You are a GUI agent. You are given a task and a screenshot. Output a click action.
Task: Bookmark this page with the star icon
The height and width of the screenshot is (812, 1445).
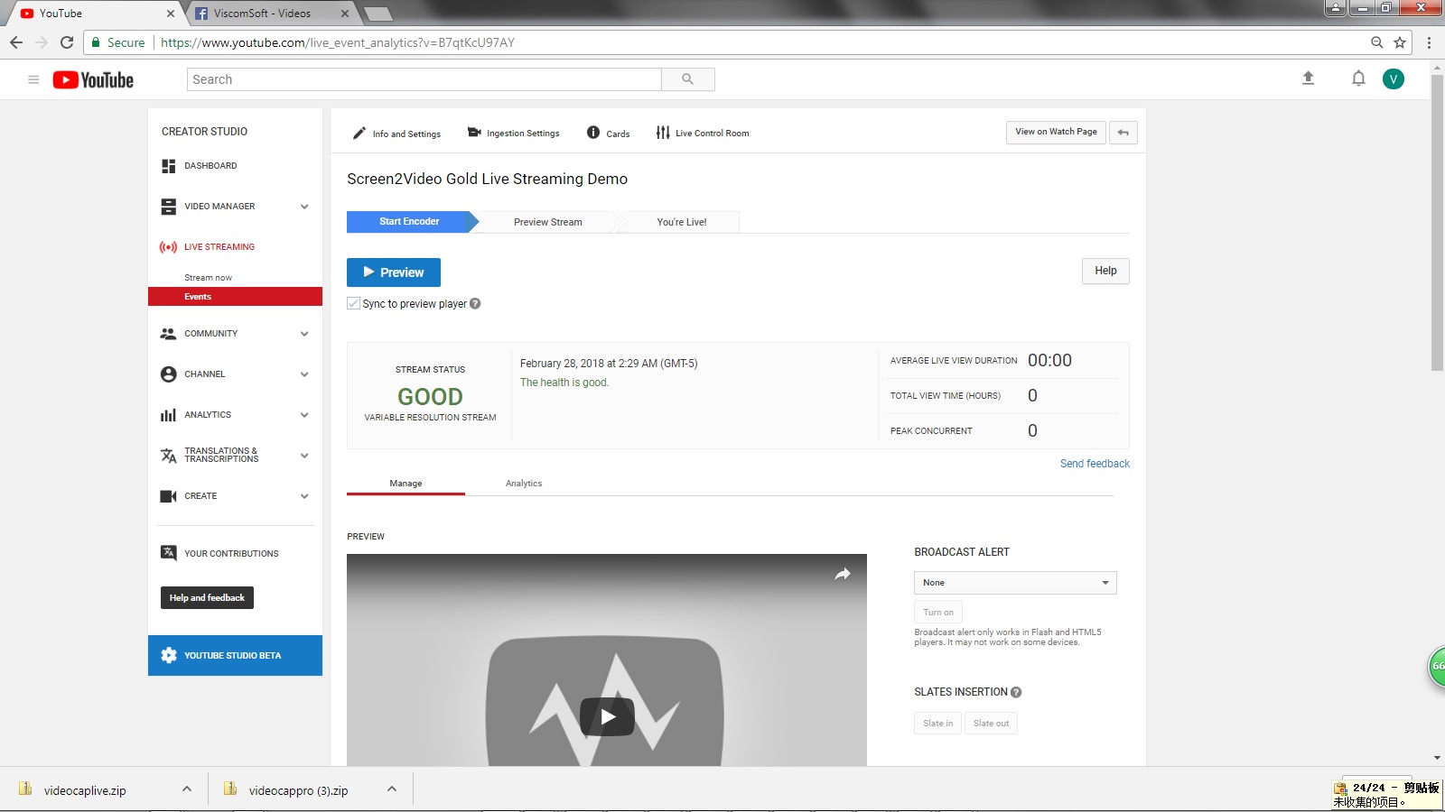pyautogui.click(x=1400, y=42)
